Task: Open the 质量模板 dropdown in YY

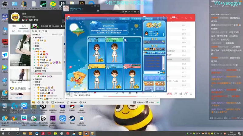Action: 139,102
